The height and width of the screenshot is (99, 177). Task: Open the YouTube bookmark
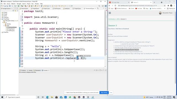tap(139, 9)
